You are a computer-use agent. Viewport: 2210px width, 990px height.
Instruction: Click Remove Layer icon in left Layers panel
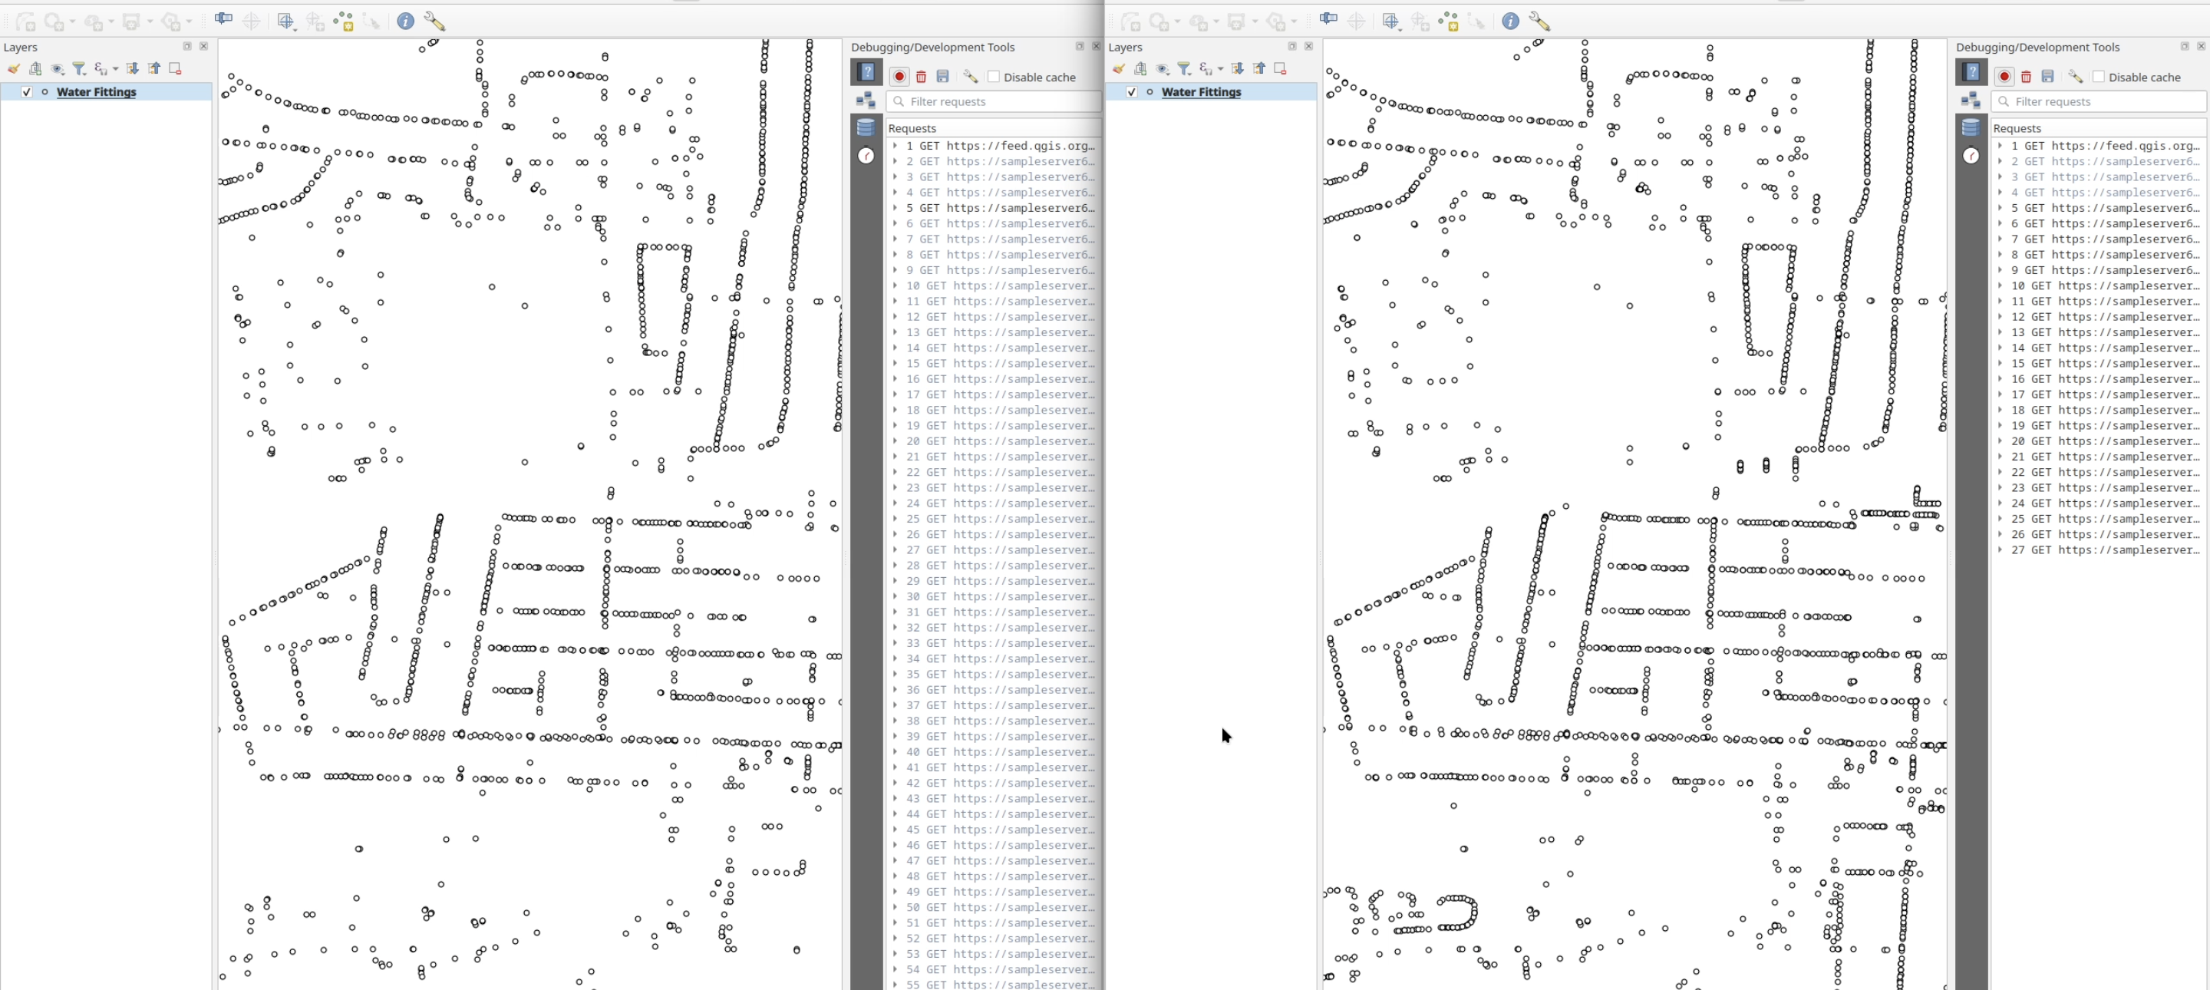coord(175,68)
